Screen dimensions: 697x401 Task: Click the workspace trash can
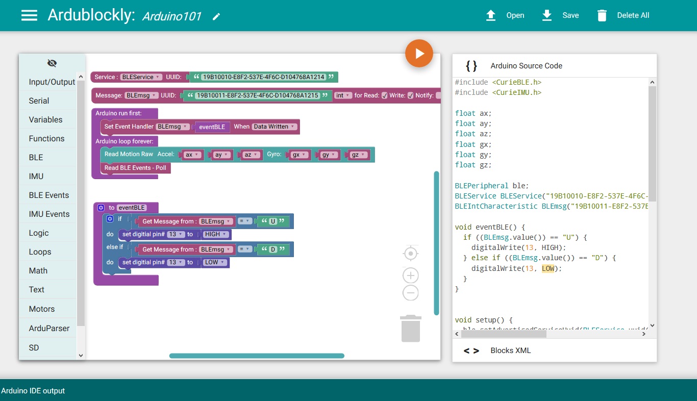[411, 329]
